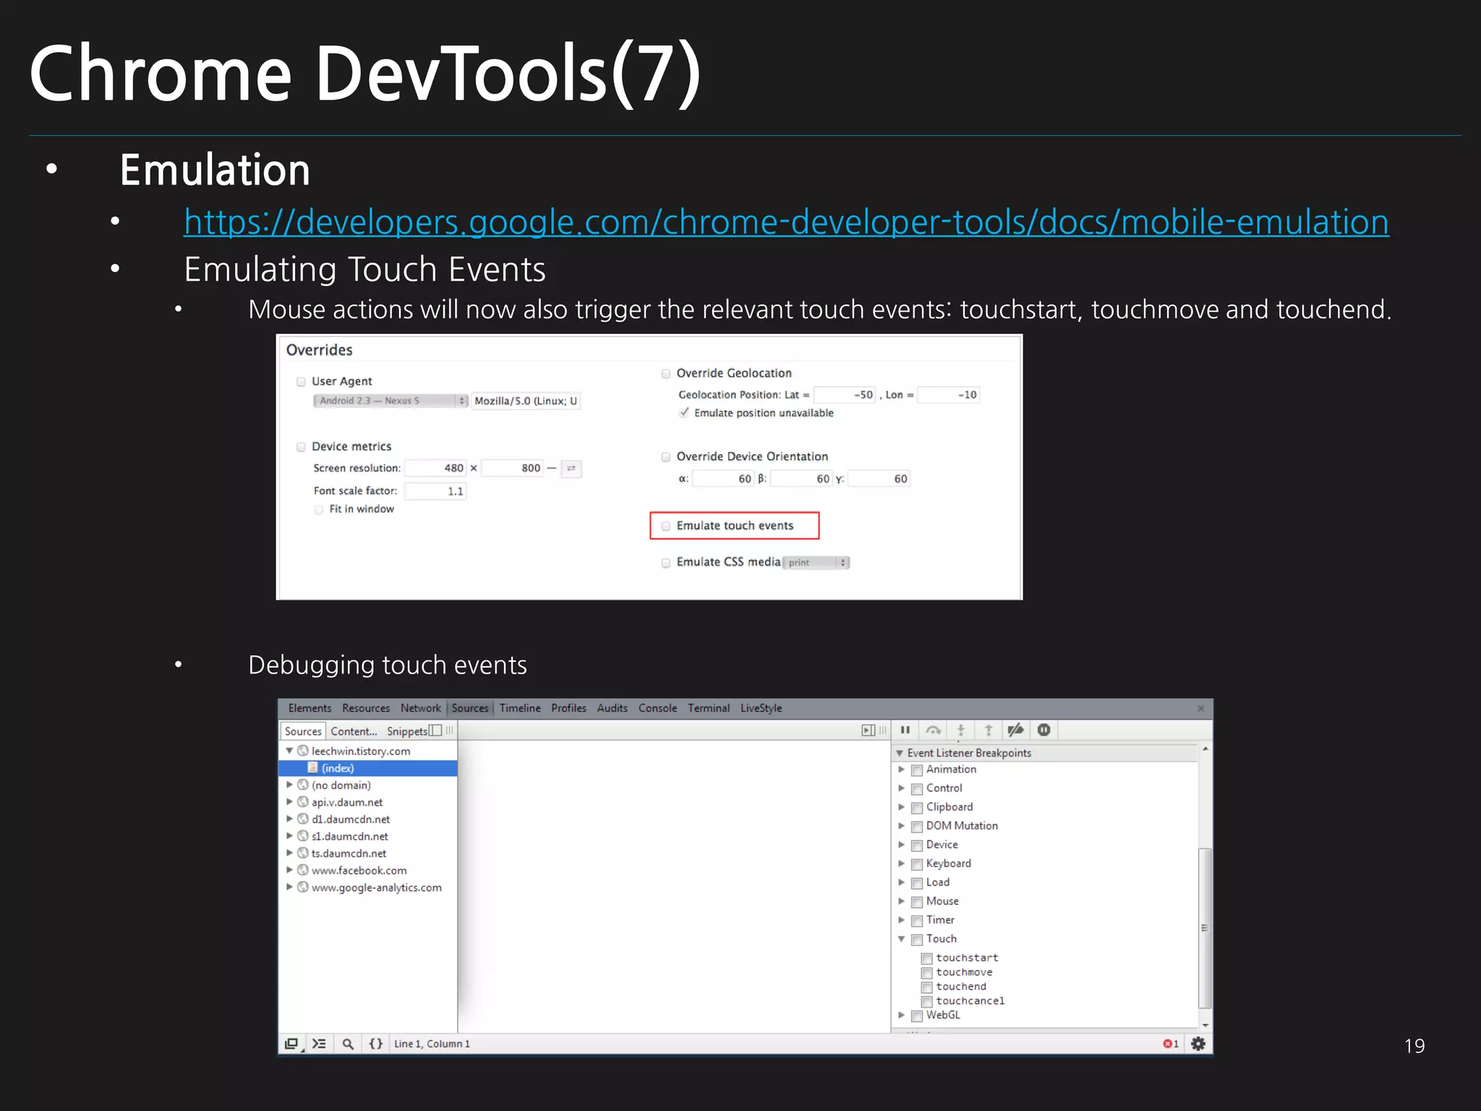Toggle debugger sidebar collapse icon

868,731
